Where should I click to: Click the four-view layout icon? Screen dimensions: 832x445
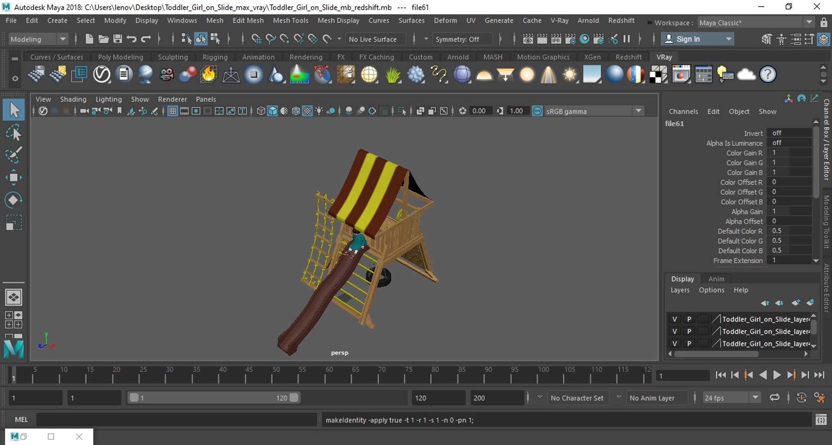click(14, 319)
